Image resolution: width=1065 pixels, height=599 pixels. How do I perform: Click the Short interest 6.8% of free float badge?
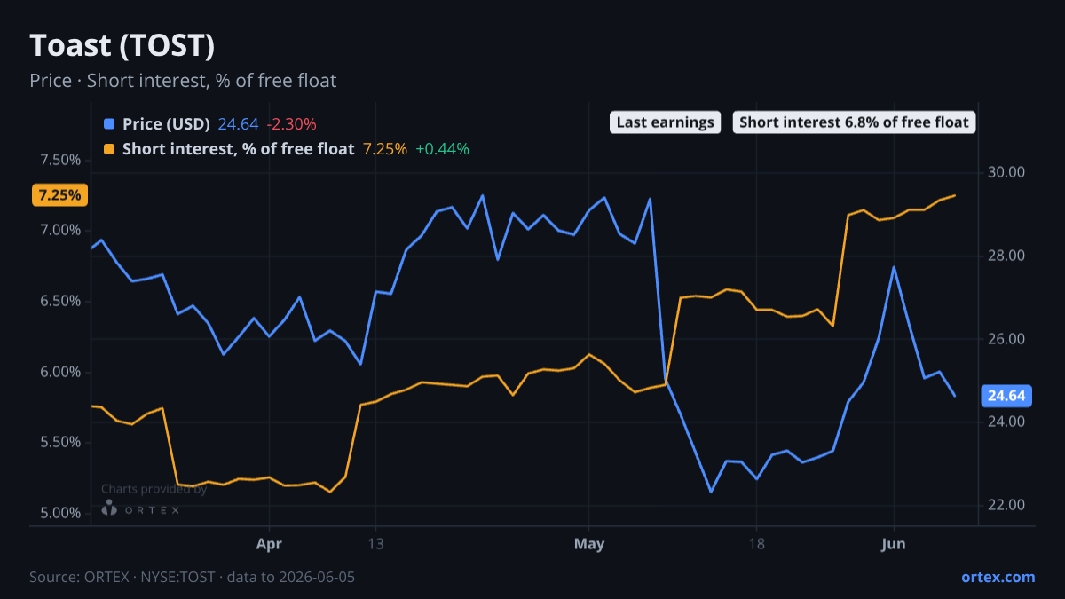[854, 122]
